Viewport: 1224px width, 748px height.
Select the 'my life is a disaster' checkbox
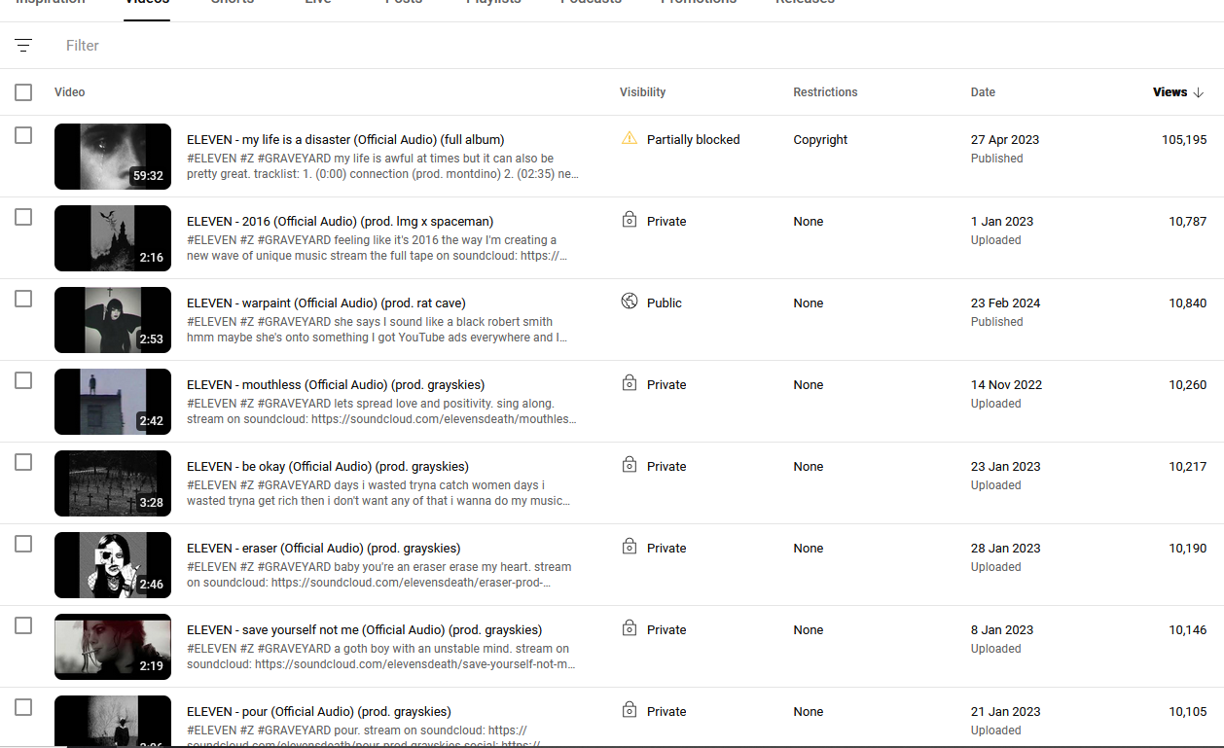pos(23,135)
